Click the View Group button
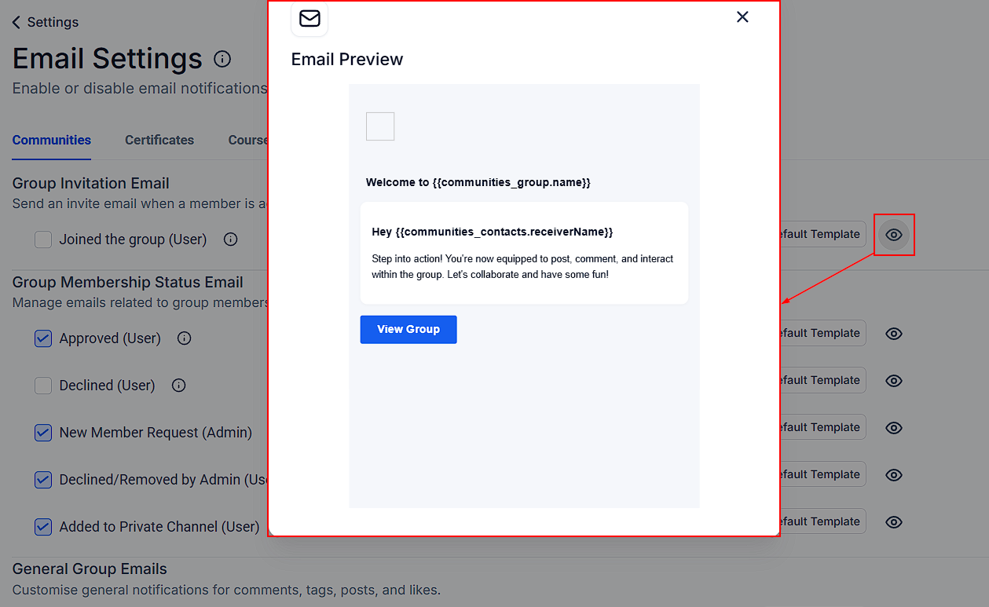The image size is (989, 607). [408, 329]
